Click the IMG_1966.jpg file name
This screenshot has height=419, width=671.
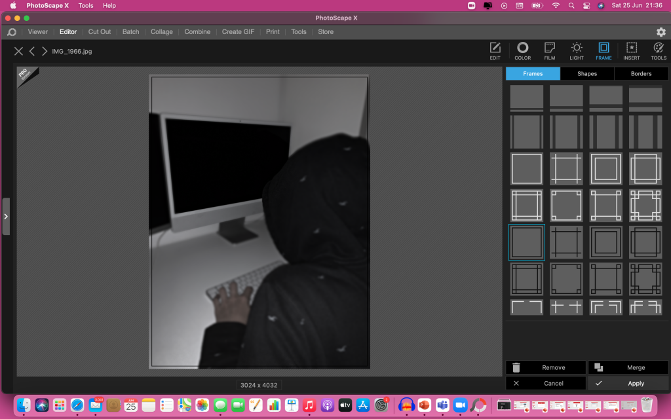pos(72,51)
